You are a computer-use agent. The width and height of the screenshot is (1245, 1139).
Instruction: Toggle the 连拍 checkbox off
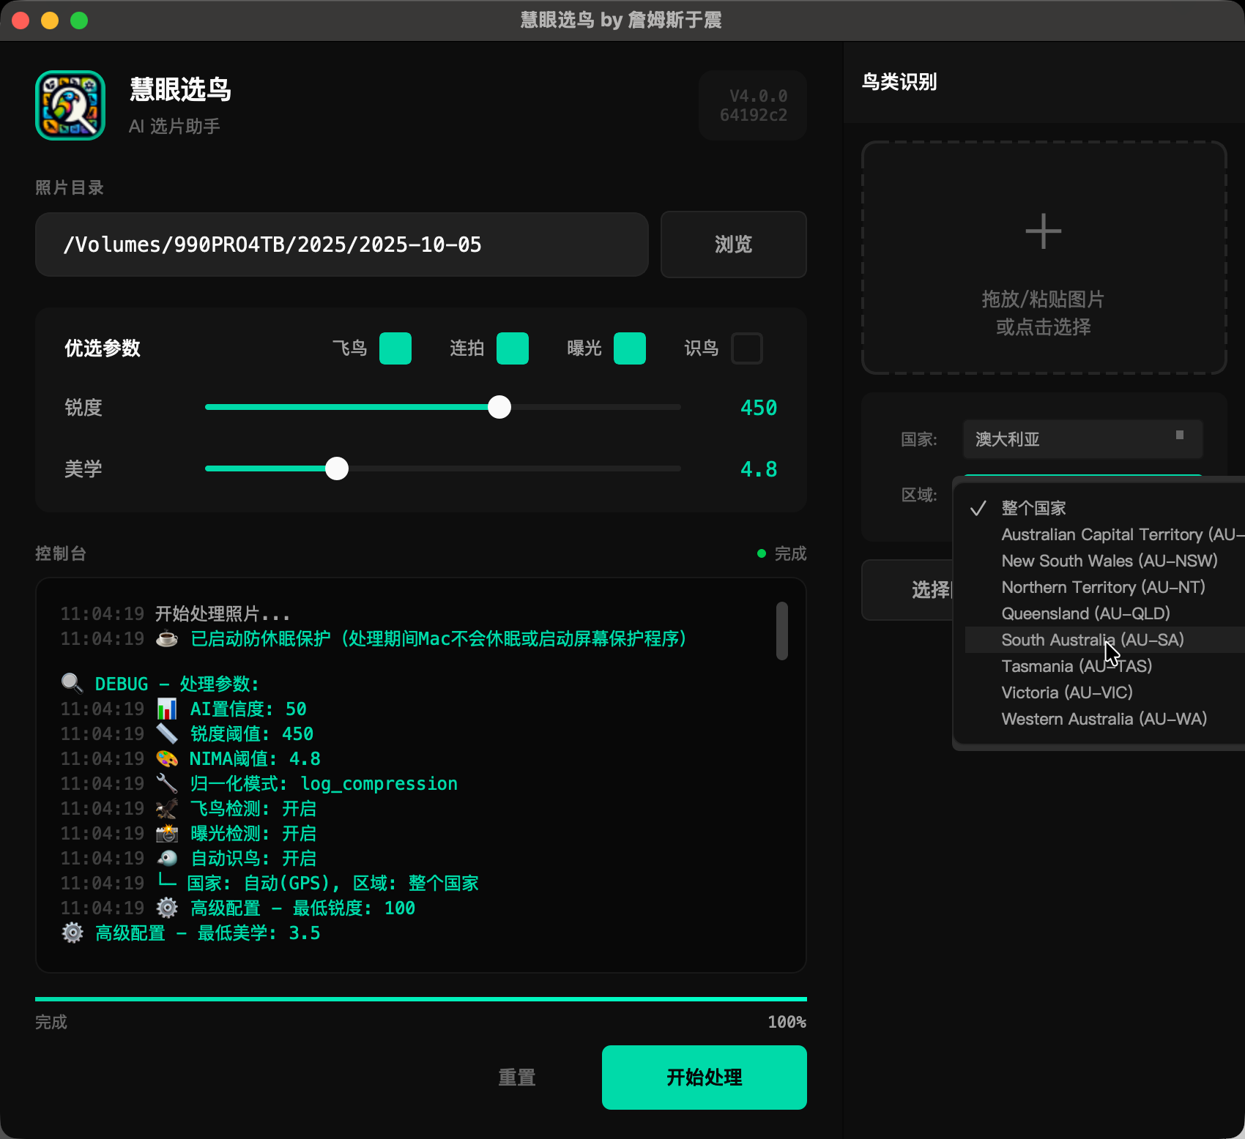pyautogui.click(x=513, y=348)
